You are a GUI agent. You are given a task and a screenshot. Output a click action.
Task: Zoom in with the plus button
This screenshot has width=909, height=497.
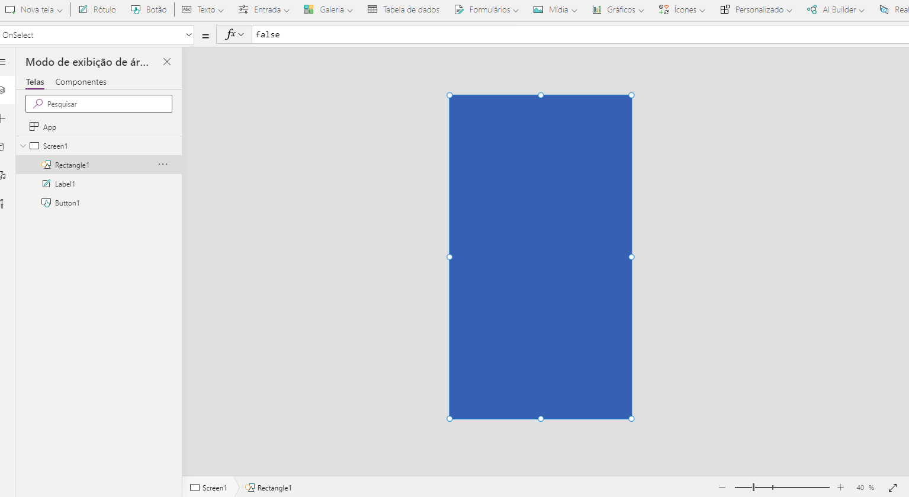point(840,488)
